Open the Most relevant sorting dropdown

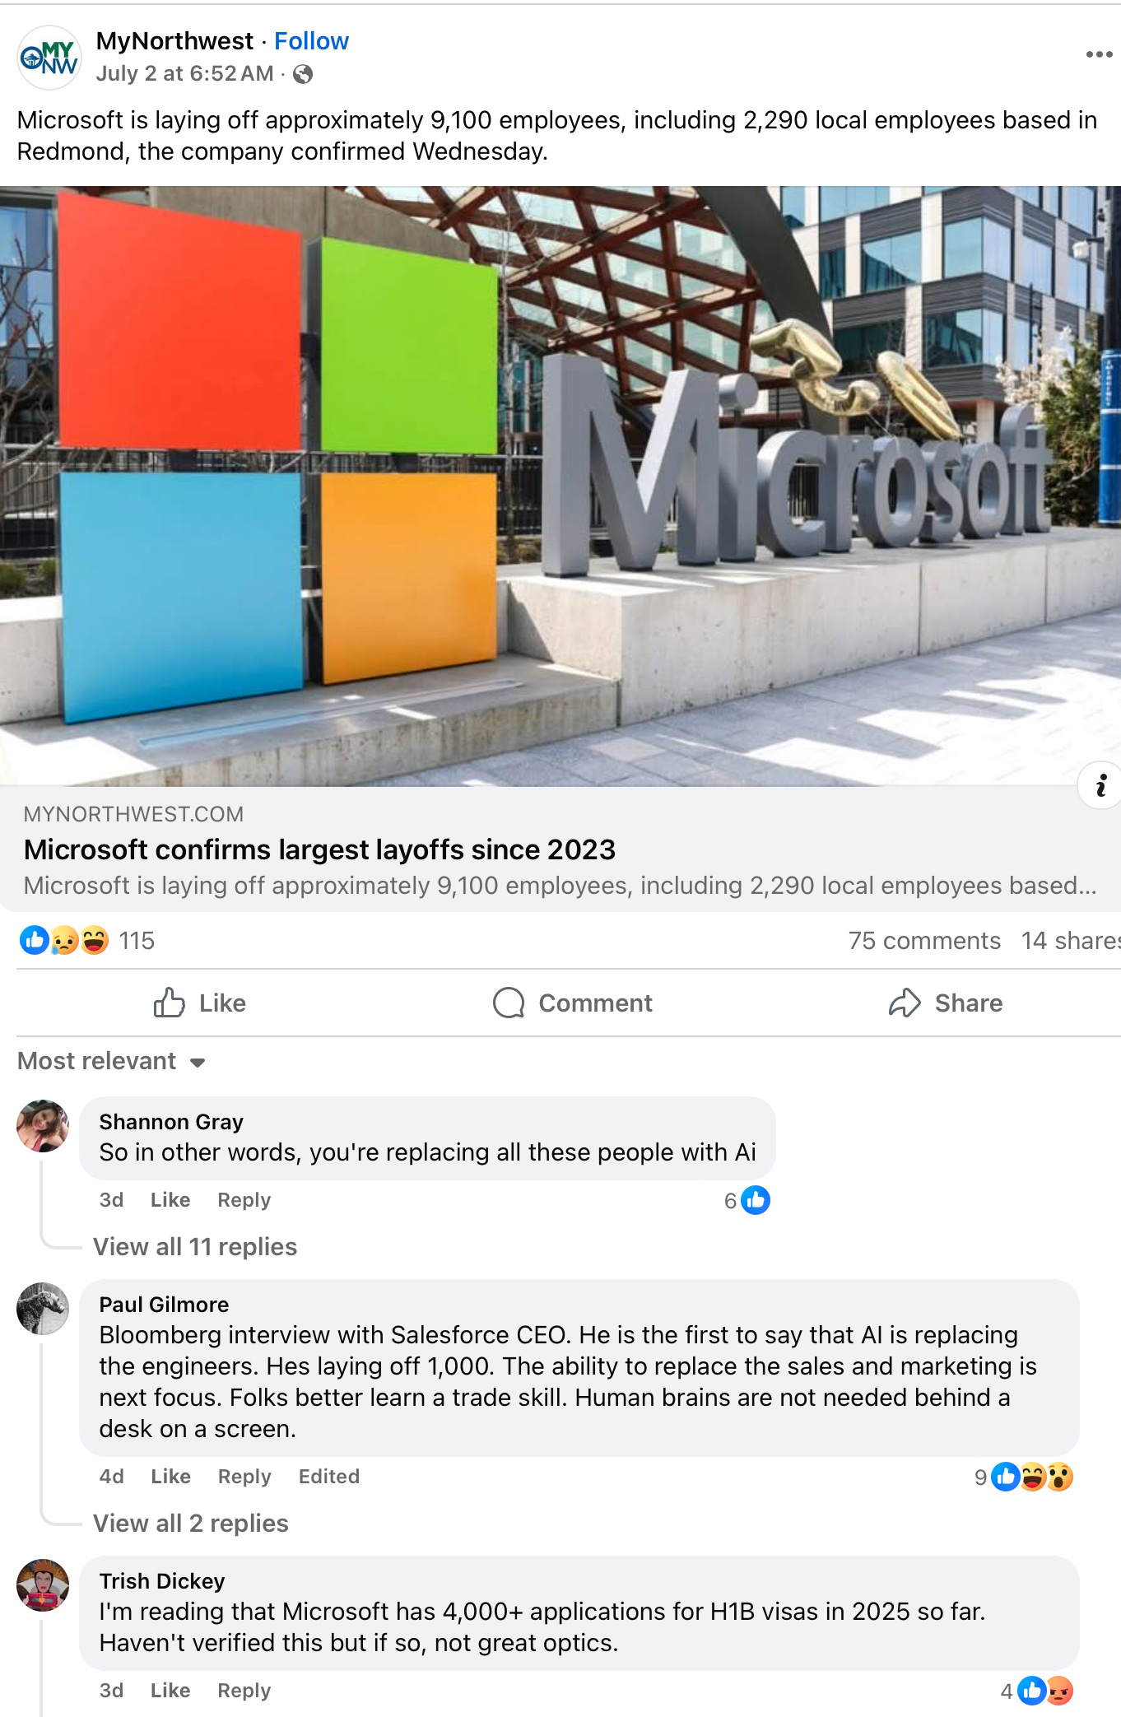[111, 1061]
